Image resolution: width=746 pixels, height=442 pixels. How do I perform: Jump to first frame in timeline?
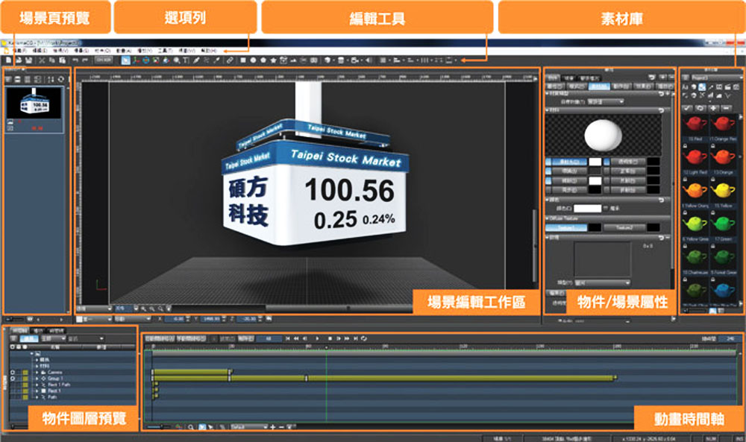[x=288, y=338]
